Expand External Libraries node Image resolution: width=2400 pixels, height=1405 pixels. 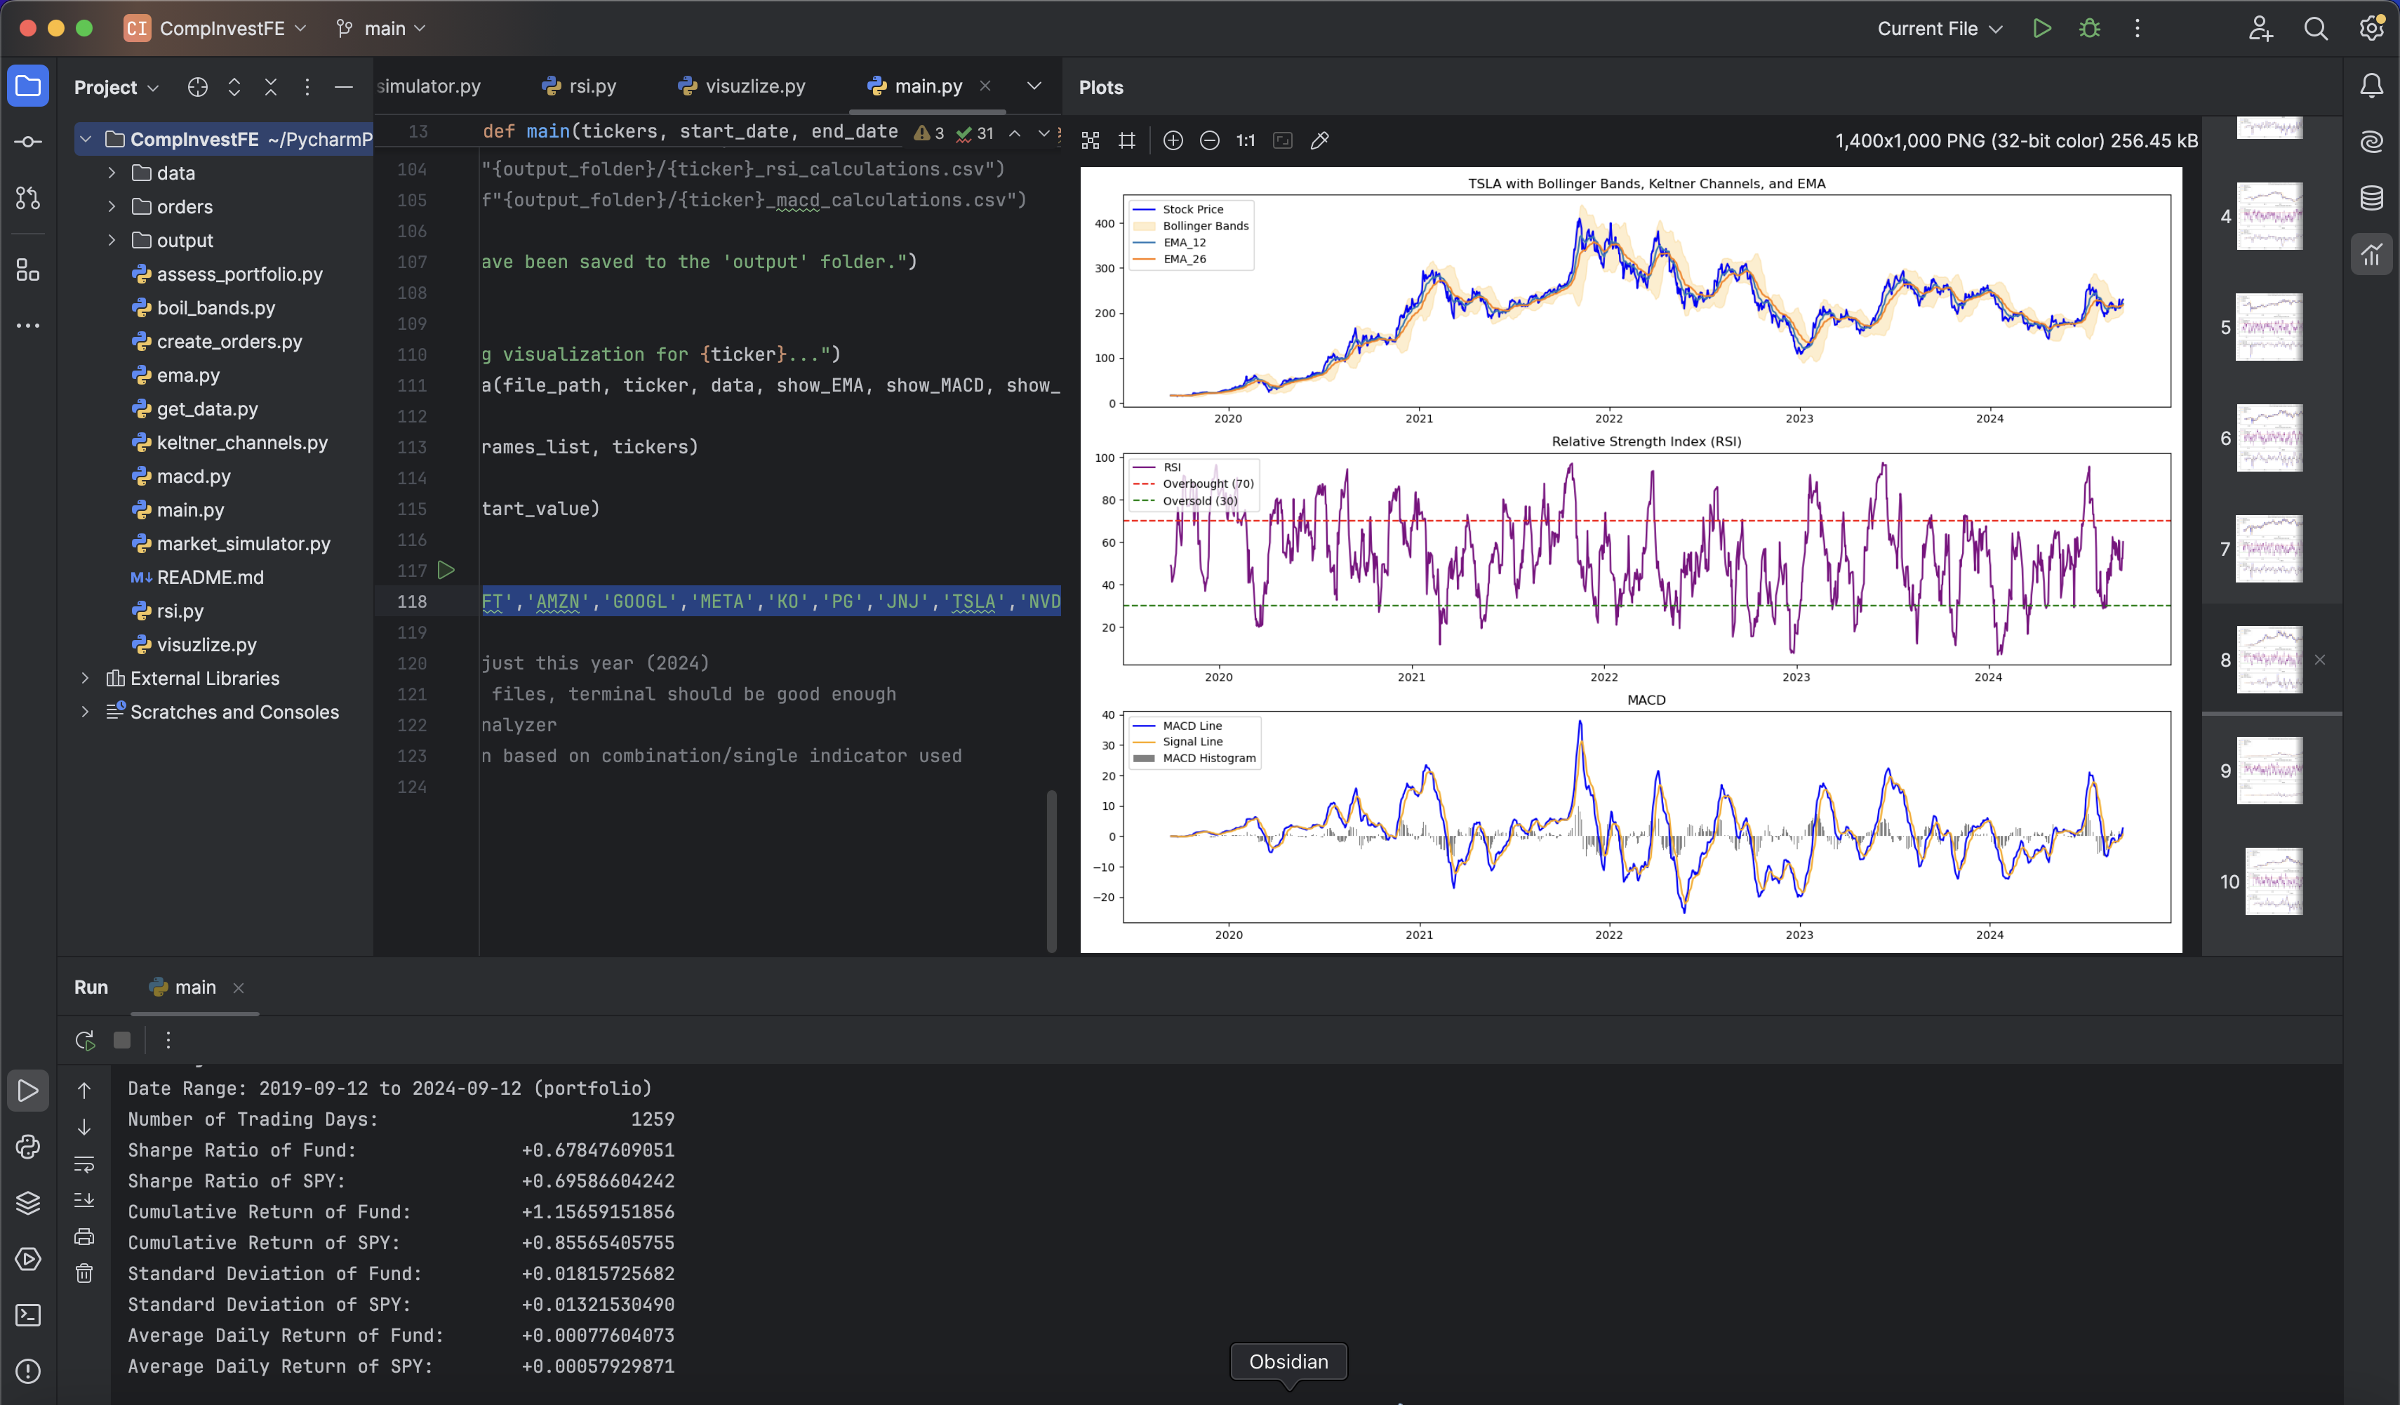[x=85, y=678]
